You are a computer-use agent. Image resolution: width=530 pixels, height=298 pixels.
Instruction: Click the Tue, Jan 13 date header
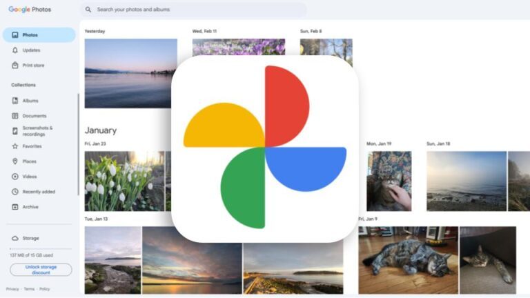click(x=96, y=219)
